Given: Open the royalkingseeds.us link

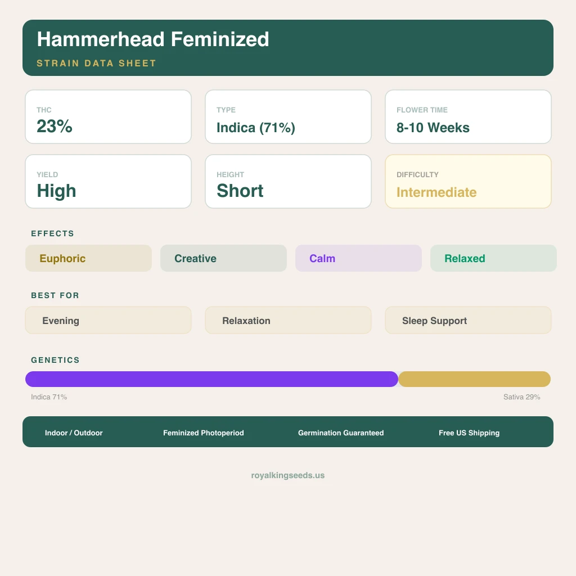Looking at the screenshot, I should [x=288, y=475].
